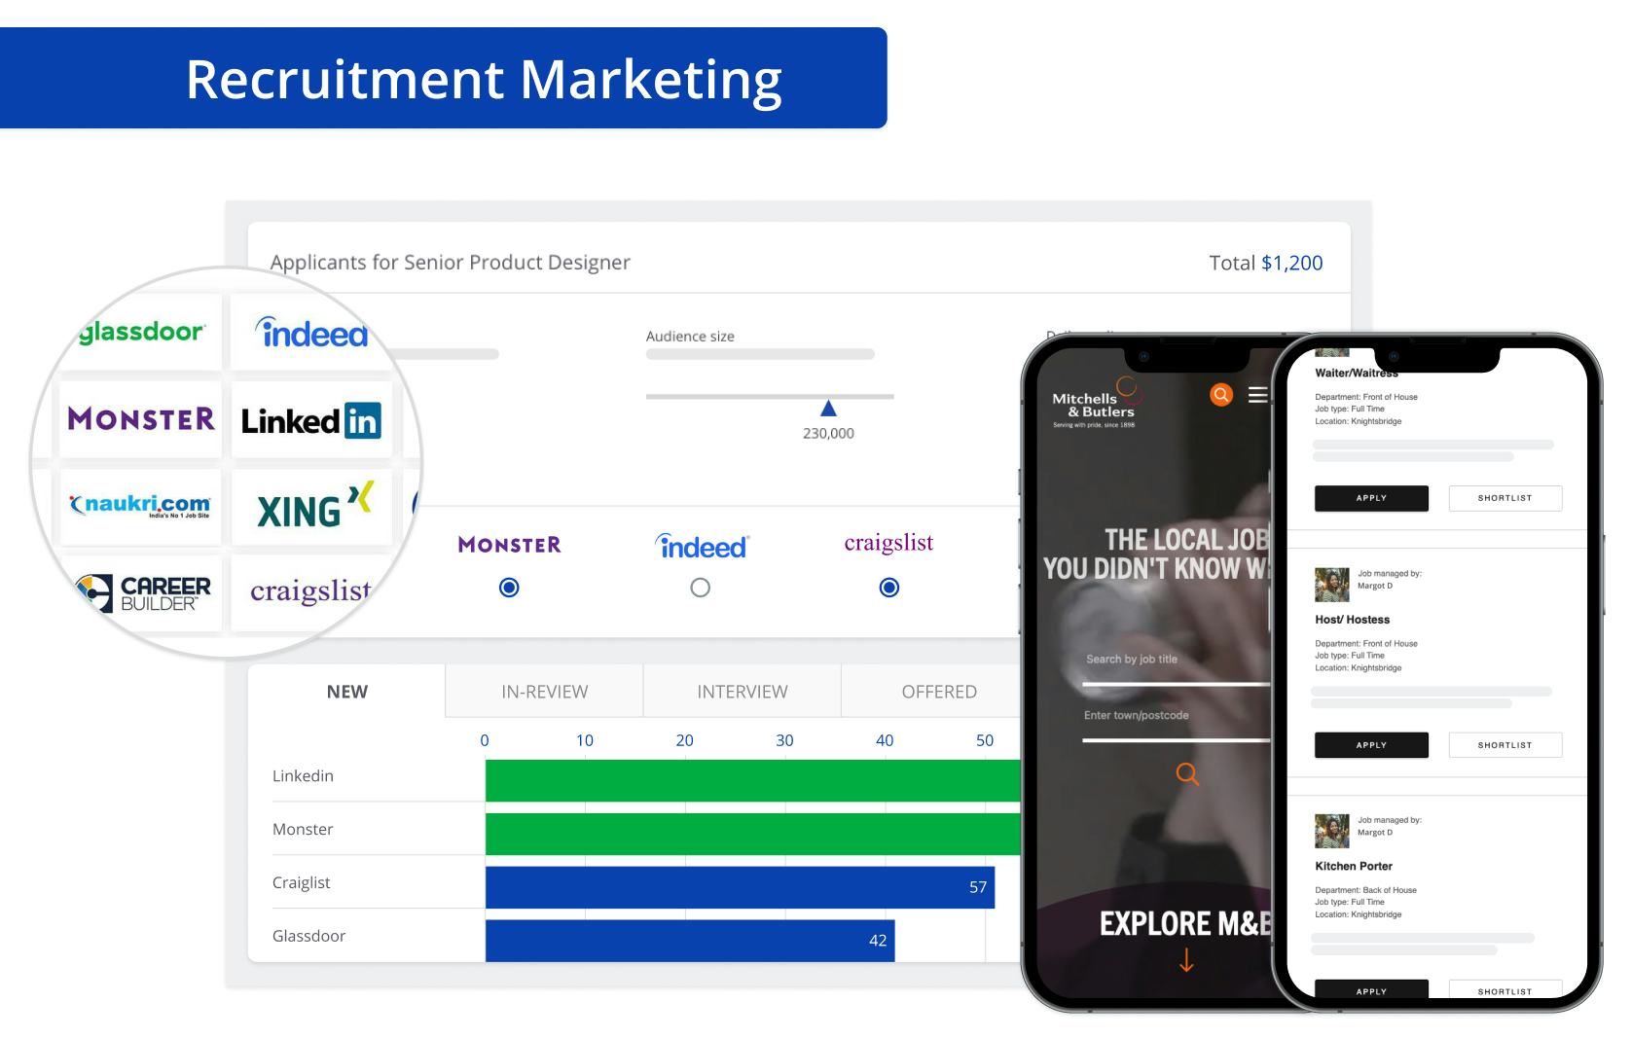The height and width of the screenshot is (1037, 1631).
Task: Tap the orange circular search icon in phone header
Action: [x=1220, y=394]
